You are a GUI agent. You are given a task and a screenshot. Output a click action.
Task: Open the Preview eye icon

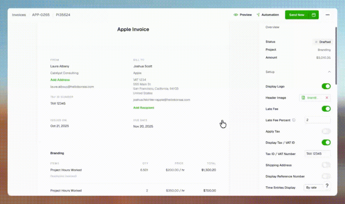236,15
